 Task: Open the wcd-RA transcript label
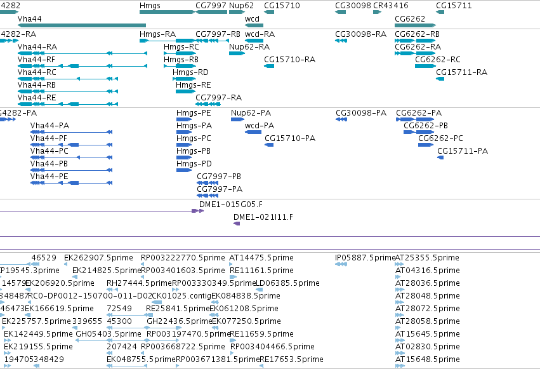[260, 34]
